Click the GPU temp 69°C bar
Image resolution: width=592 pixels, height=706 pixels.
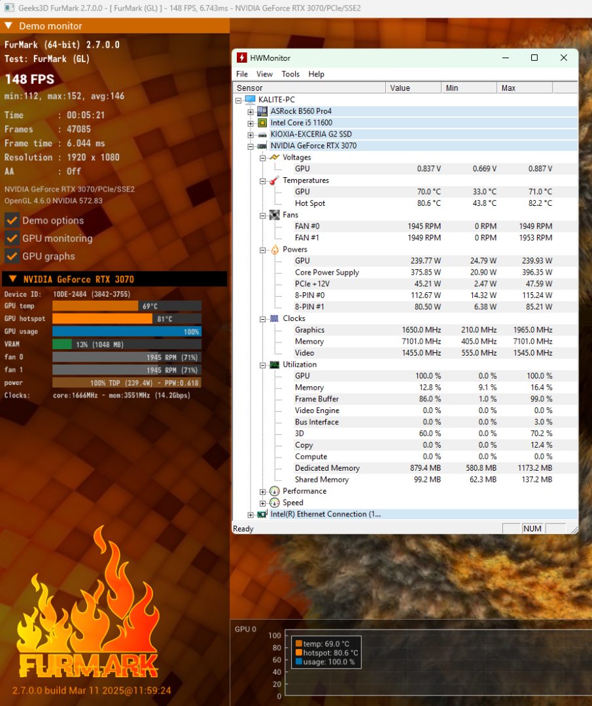[127, 306]
